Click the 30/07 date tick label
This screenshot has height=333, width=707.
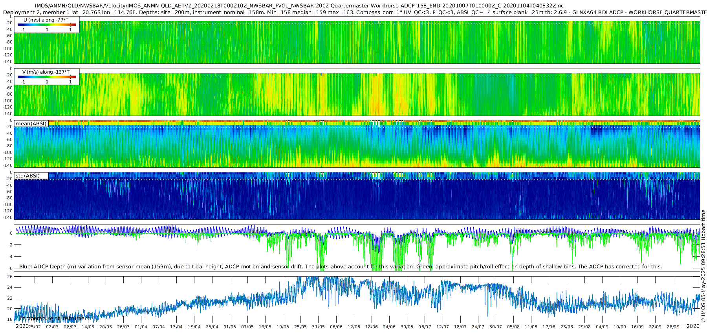click(x=496, y=327)
